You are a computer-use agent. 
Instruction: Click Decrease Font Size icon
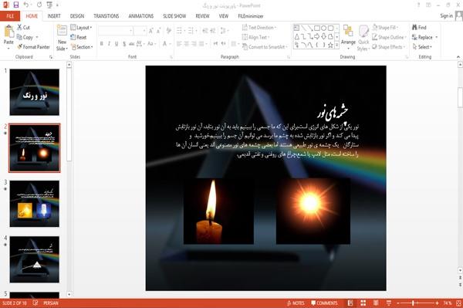click(159, 31)
